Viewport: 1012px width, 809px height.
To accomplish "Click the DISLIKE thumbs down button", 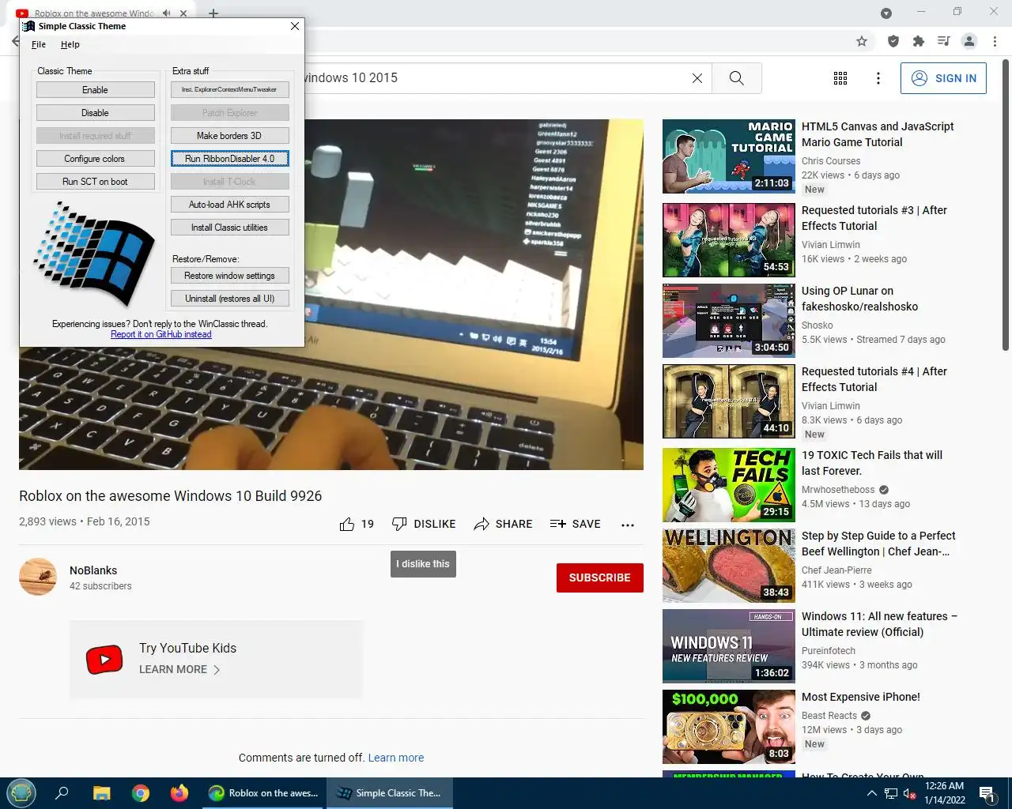I will (x=424, y=524).
